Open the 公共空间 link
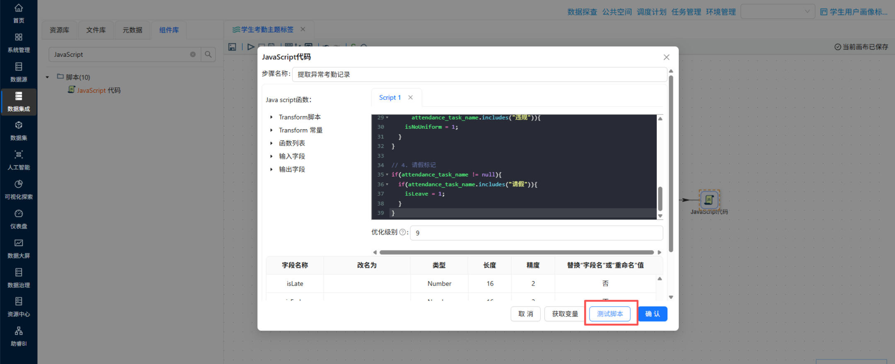This screenshot has width=895, height=364. click(x=617, y=12)
